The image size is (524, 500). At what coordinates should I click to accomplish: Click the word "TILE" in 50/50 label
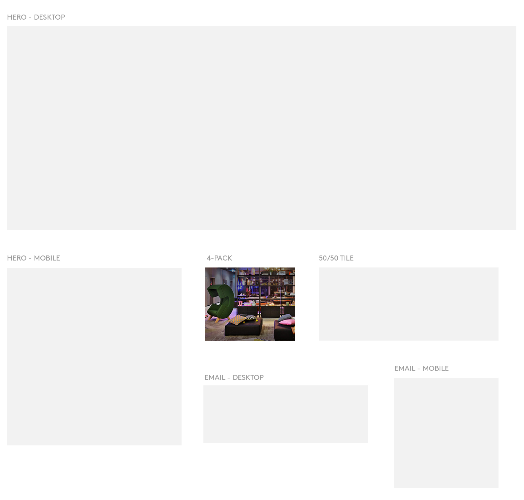tap(346, 258)
